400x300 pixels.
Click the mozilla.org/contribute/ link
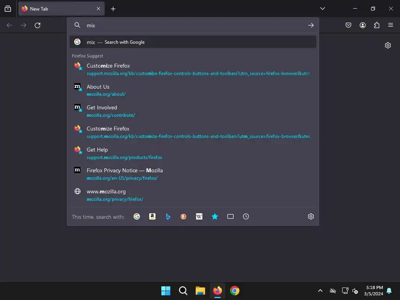[111, 115]
